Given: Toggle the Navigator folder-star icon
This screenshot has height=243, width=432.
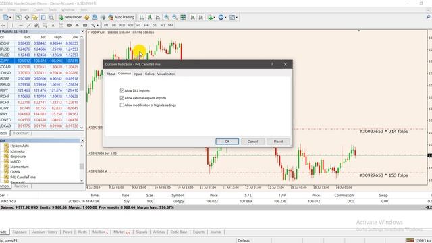Looking at the screenshot, I should (34, 17).
